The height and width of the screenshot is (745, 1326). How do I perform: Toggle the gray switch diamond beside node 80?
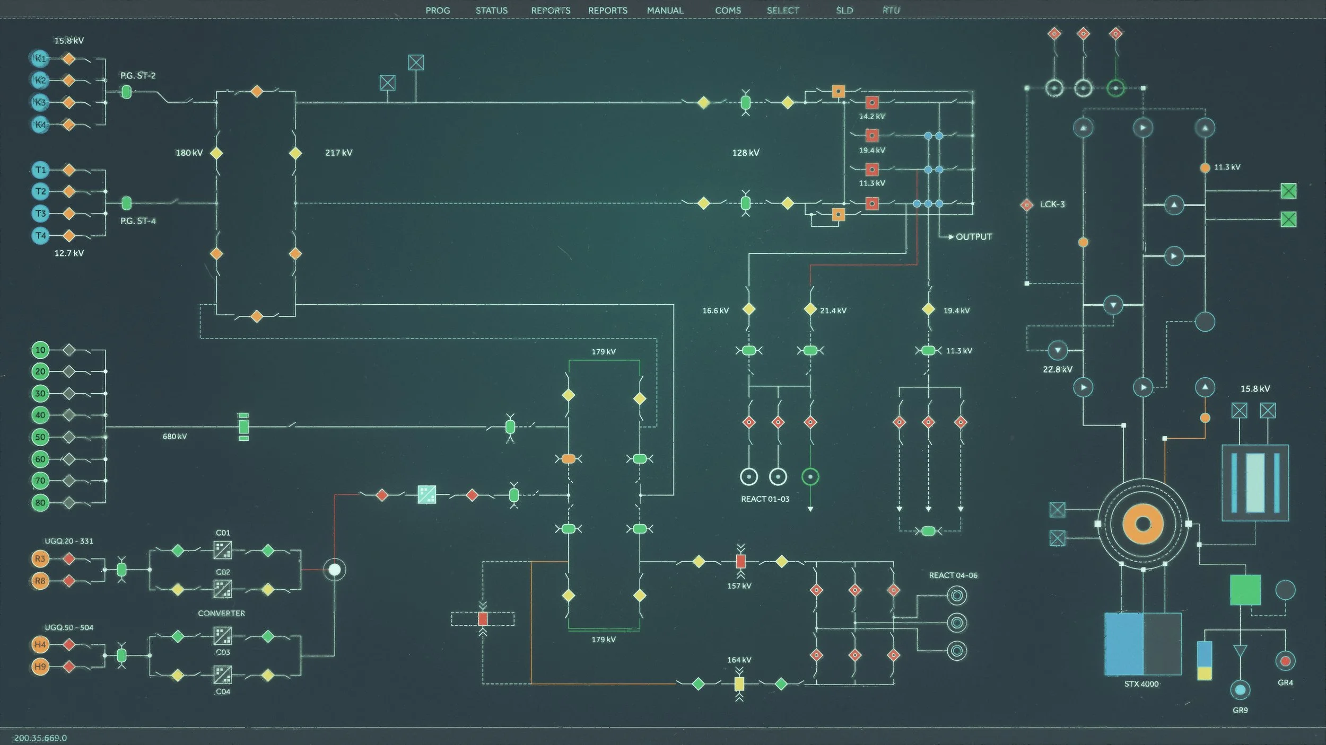tap(69, 503)
